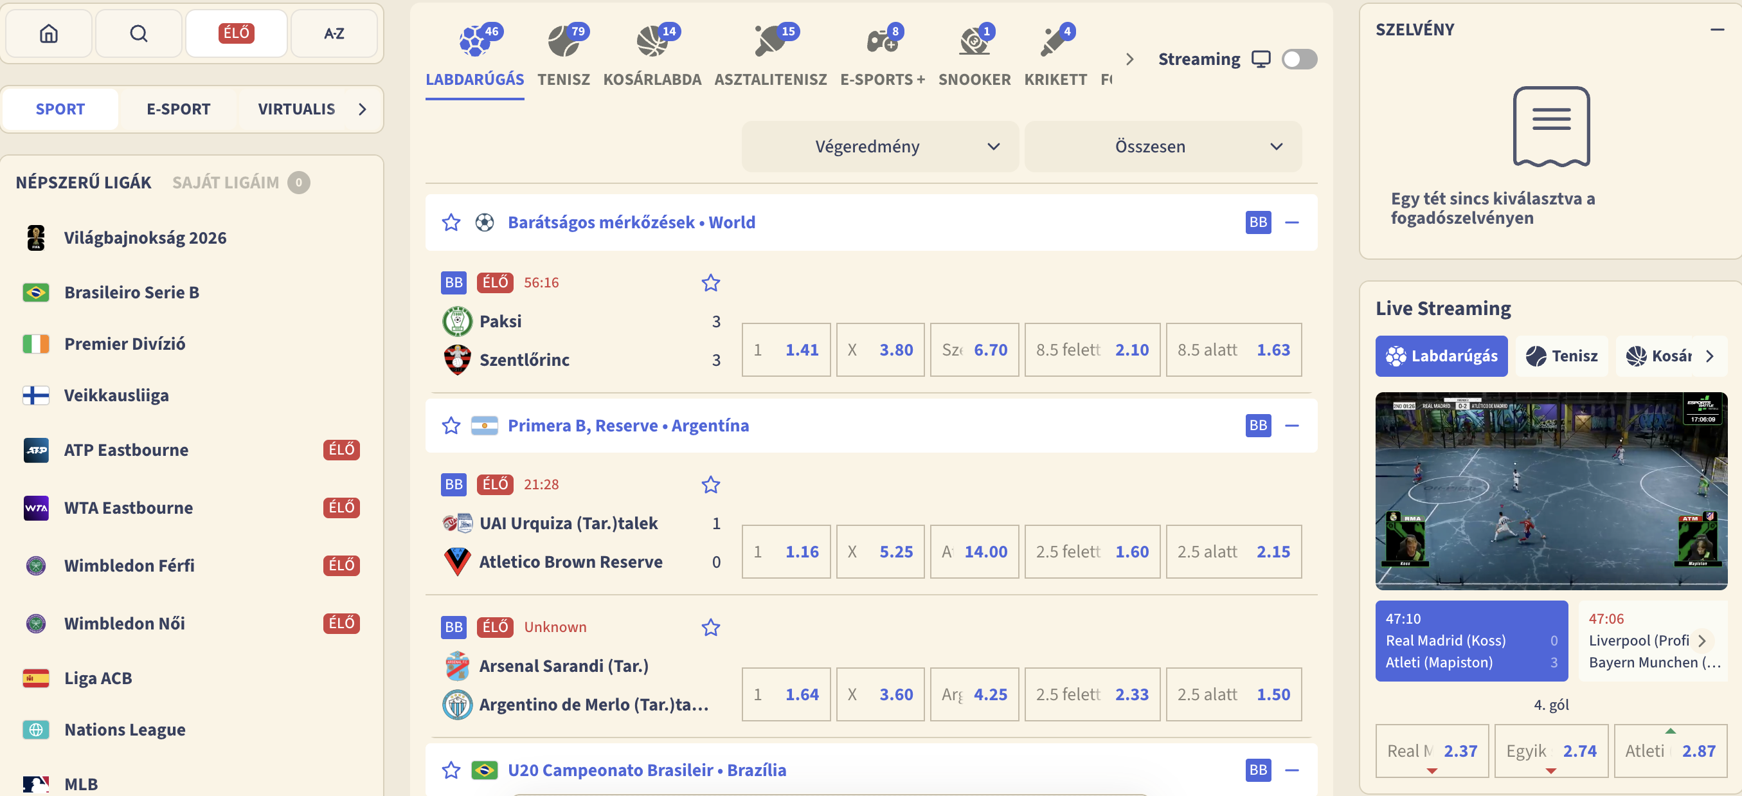1742x796 pixels.
Task: Select the E-Sports gamepad icon
Action: tap(882, 42)
